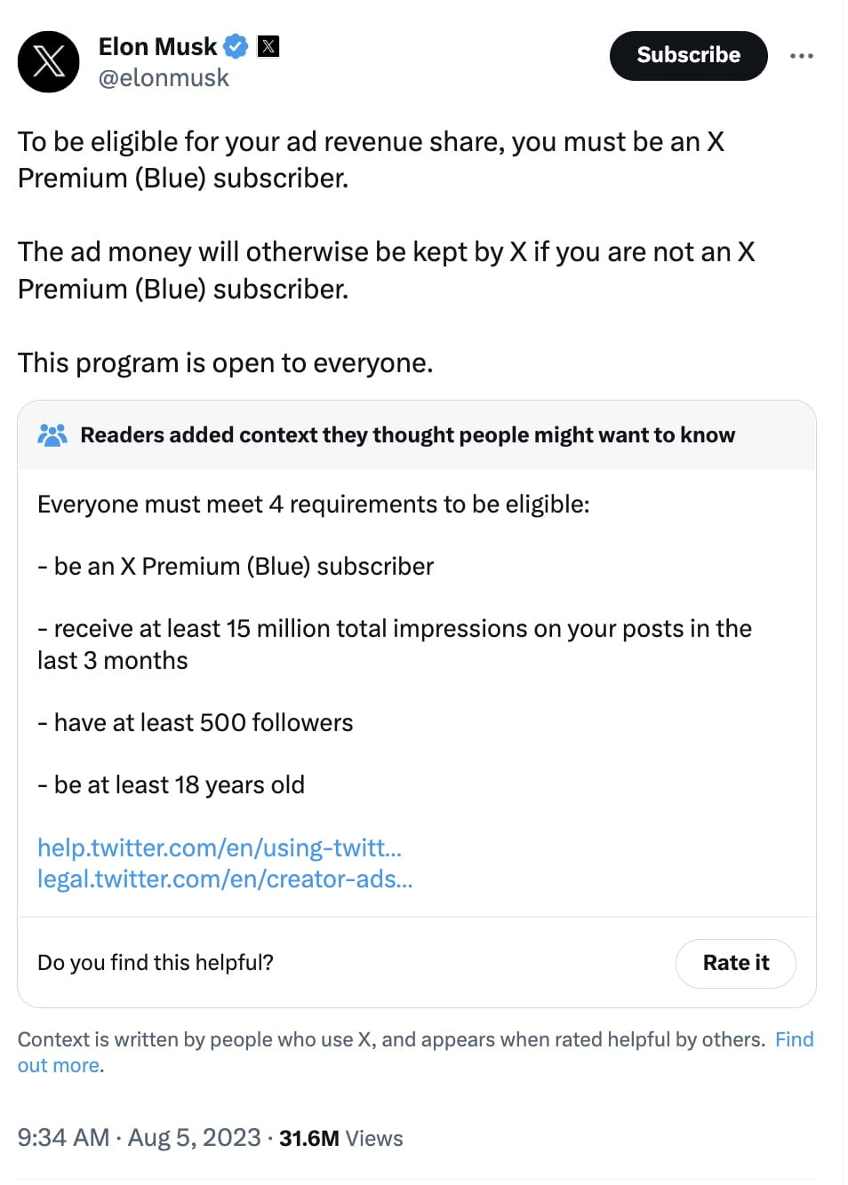This screenshot has width=848, height=1185.
Task: Click the blue verified checkmark badge
Action: pyautogui.click(x=234, y=47)
